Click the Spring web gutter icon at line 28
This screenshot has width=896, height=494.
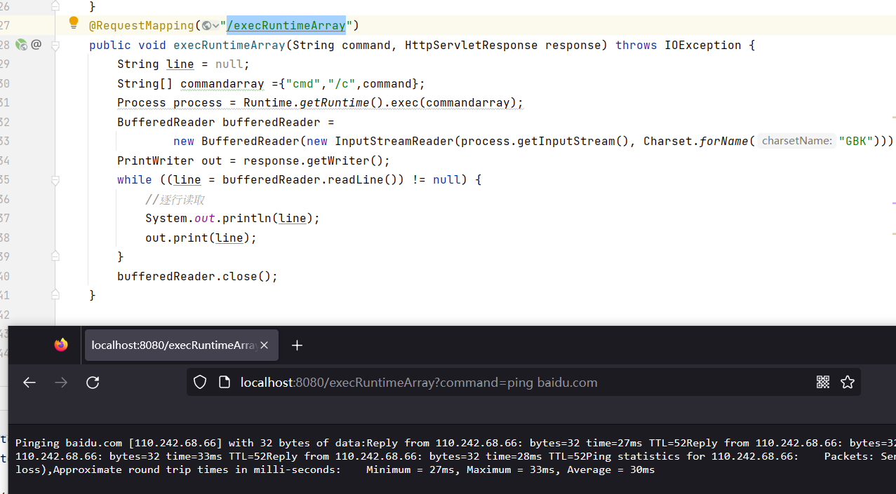coord(21,45)
